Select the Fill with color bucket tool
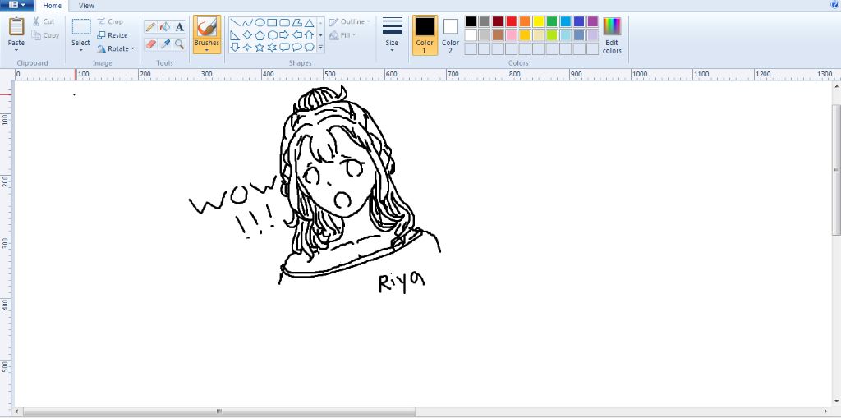This screenshot has height=418, width=841. coord(165,27)
